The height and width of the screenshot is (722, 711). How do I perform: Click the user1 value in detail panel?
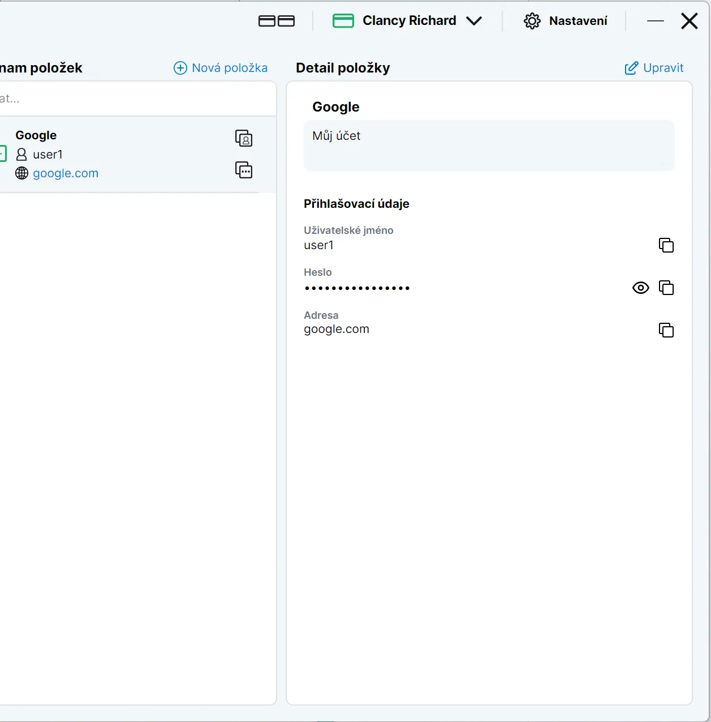[319, 245]
